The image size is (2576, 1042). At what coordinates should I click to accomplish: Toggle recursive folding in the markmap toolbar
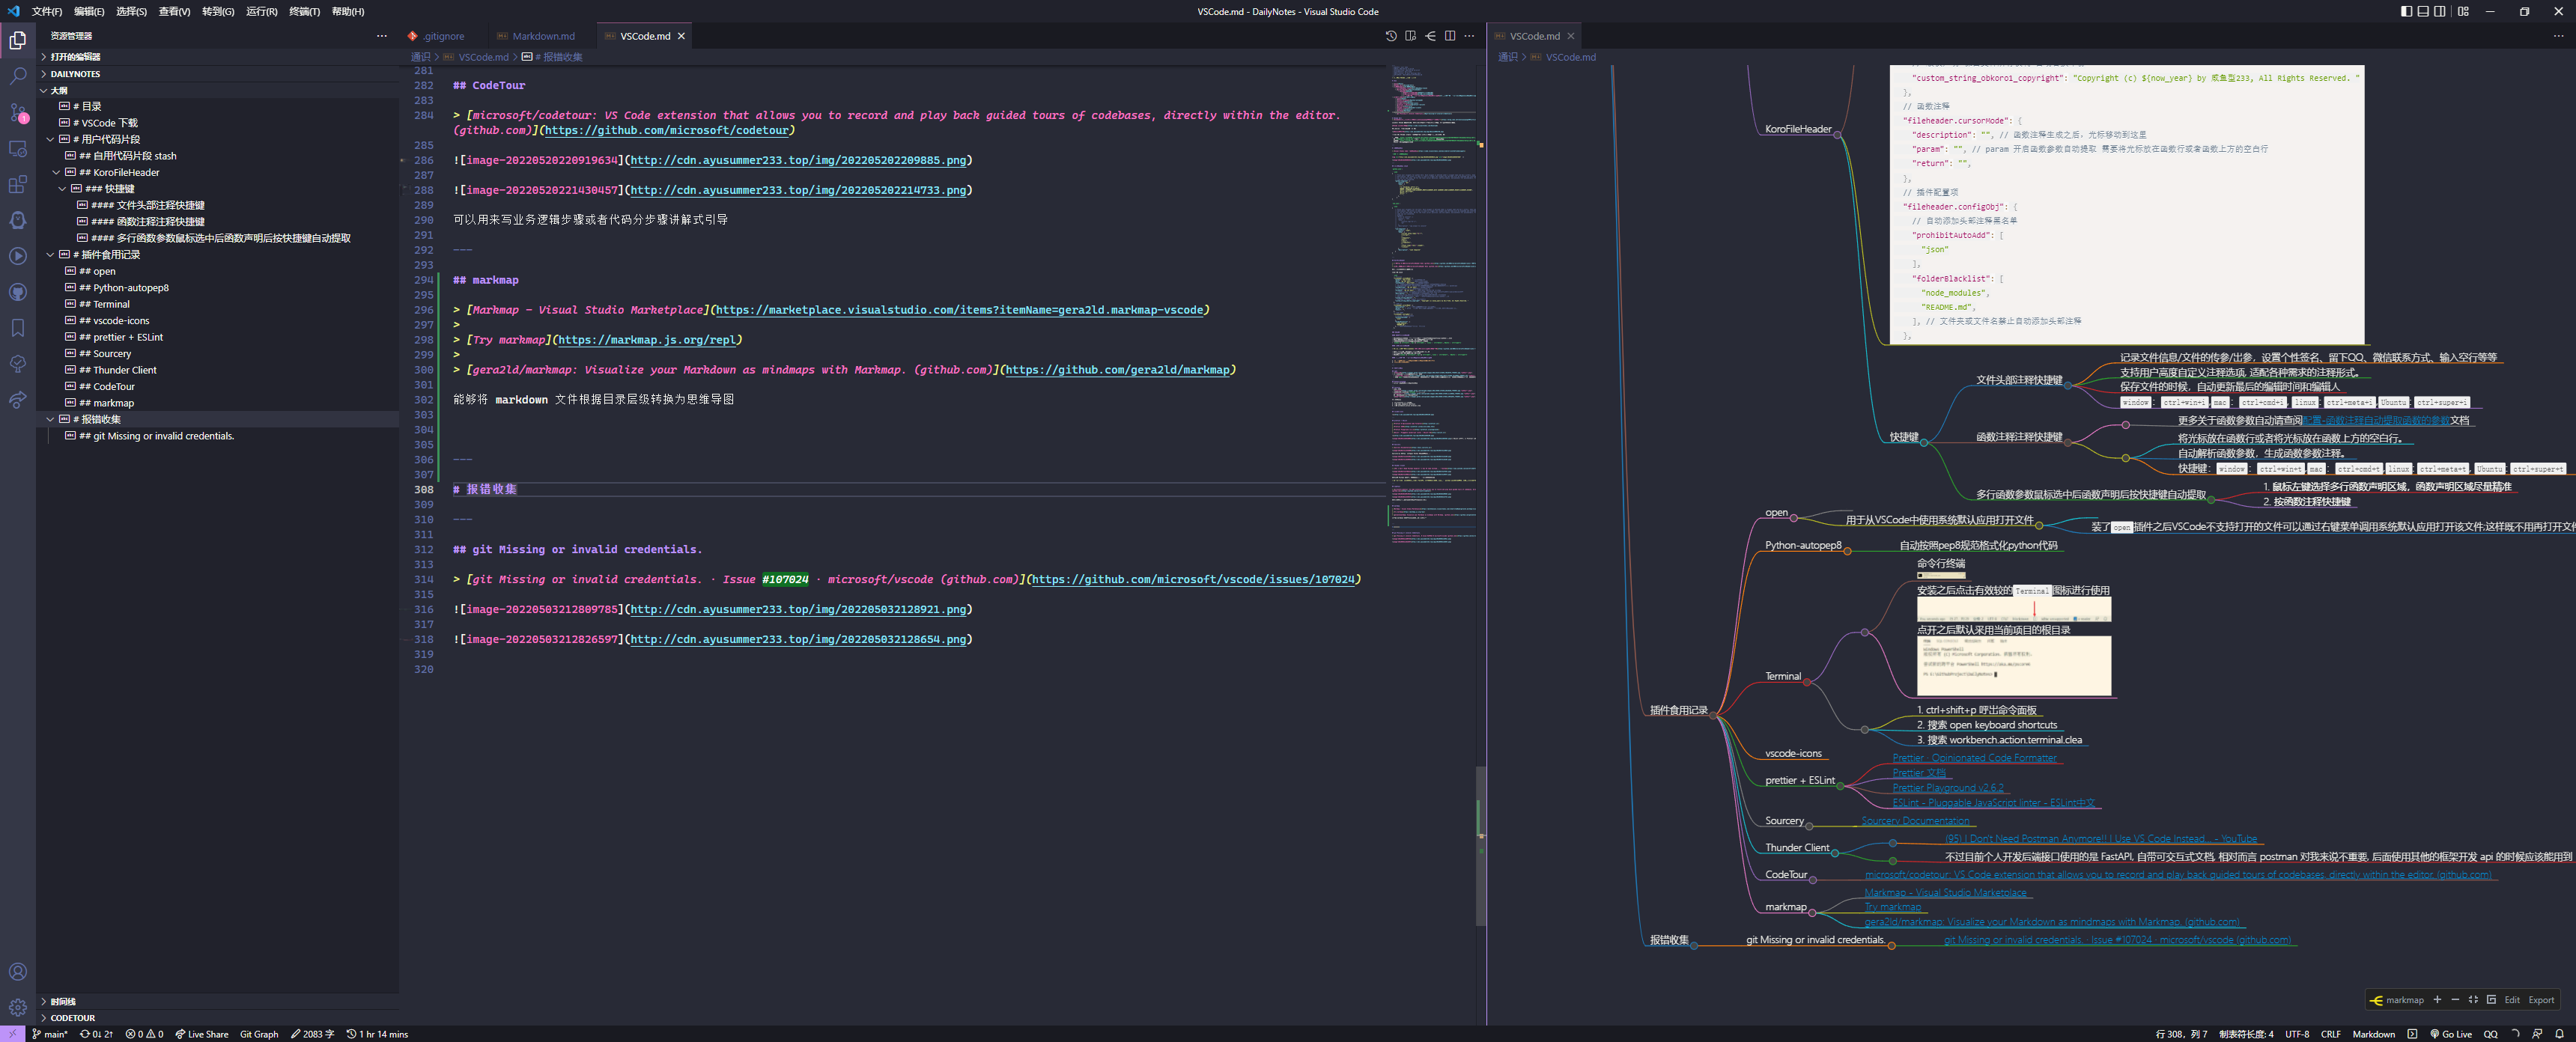(2492, 1000)
